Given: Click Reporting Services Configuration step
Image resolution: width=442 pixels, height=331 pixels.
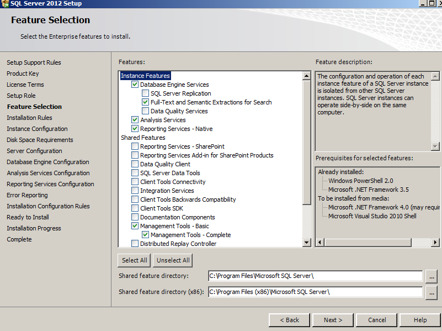Looking at the screenshot, I should (x=50, y=184).
